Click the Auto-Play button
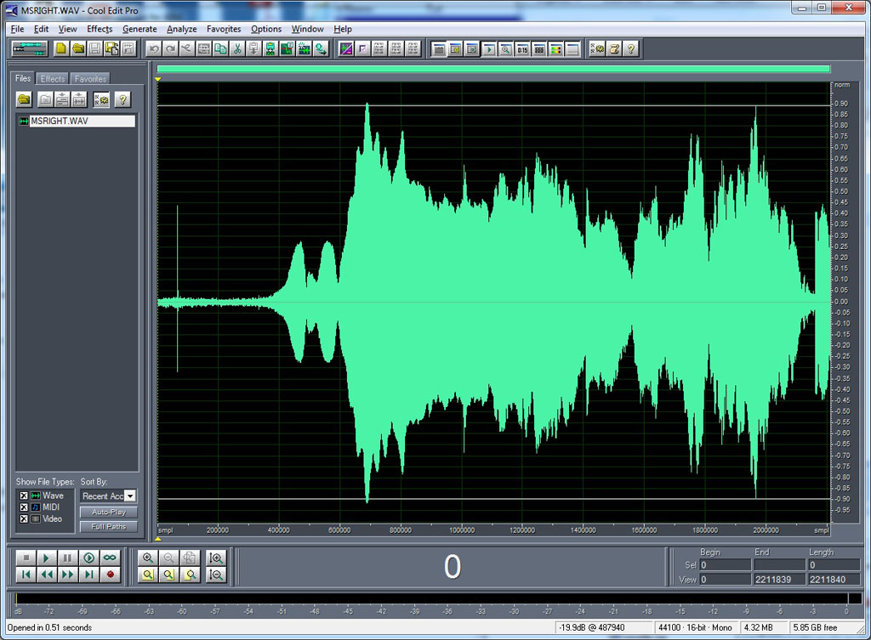871x640 pixels. coord(108,513)
